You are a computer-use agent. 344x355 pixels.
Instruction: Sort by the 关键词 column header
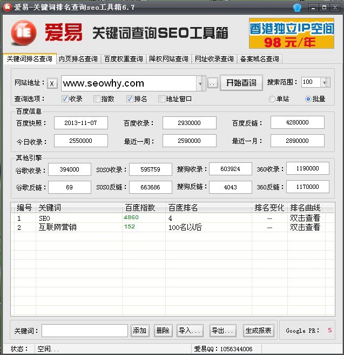click(79, 208)
